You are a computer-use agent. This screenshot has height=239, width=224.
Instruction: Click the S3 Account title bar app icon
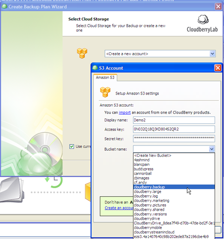95,68
